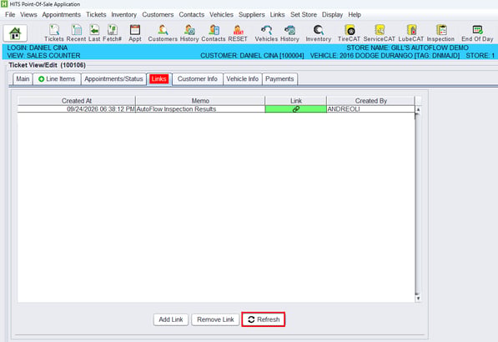Launch the ServiceCAT icon

coord(380,33)
